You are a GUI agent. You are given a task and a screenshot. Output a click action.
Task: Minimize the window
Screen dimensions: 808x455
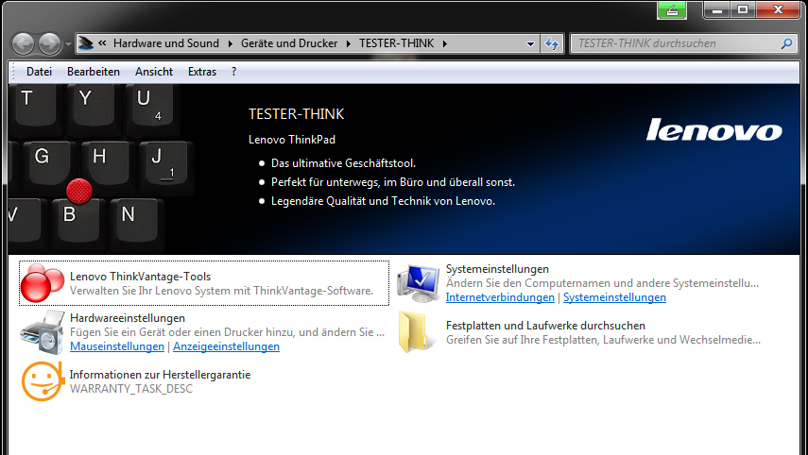(718, 9)
